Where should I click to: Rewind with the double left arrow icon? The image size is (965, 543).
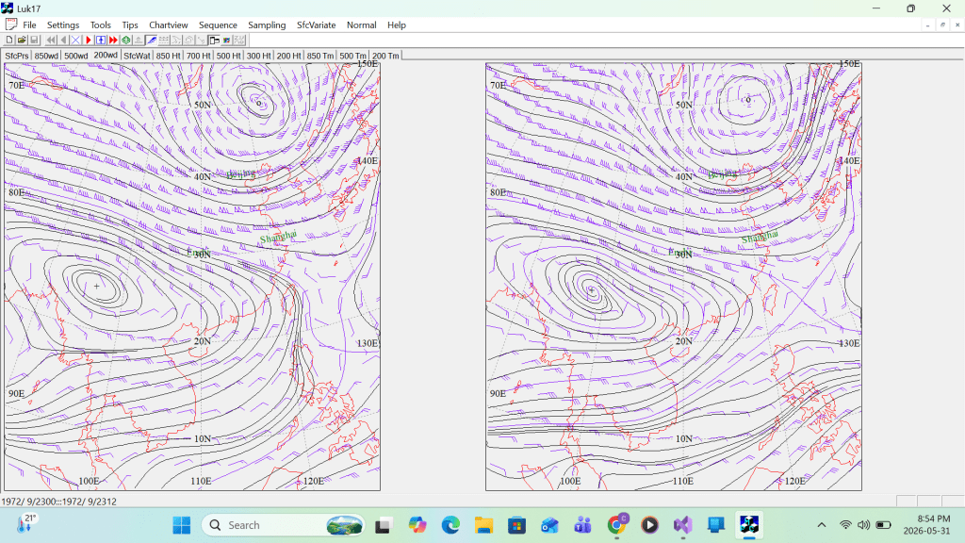click(x=51, y=40)
